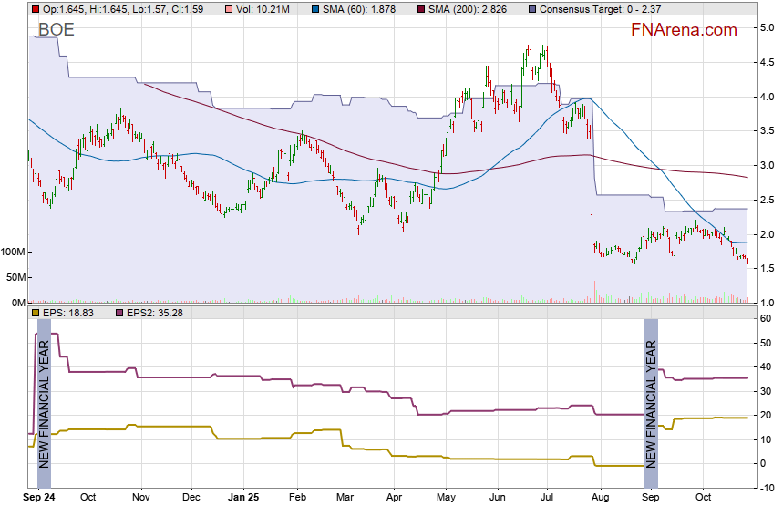Click the red swatch beside the Op/Hi/Lo/Cl values
The width and height of the screenshot is (783, 516).
point(35,9)
